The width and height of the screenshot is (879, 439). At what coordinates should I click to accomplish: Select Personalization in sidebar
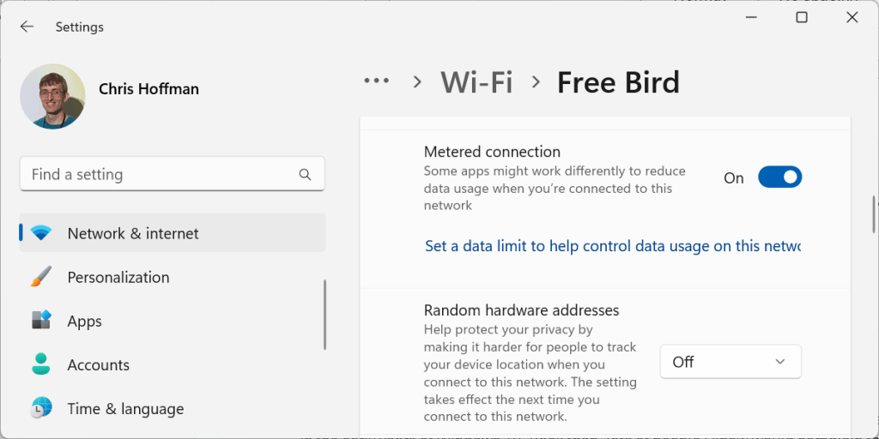(172, 277)
